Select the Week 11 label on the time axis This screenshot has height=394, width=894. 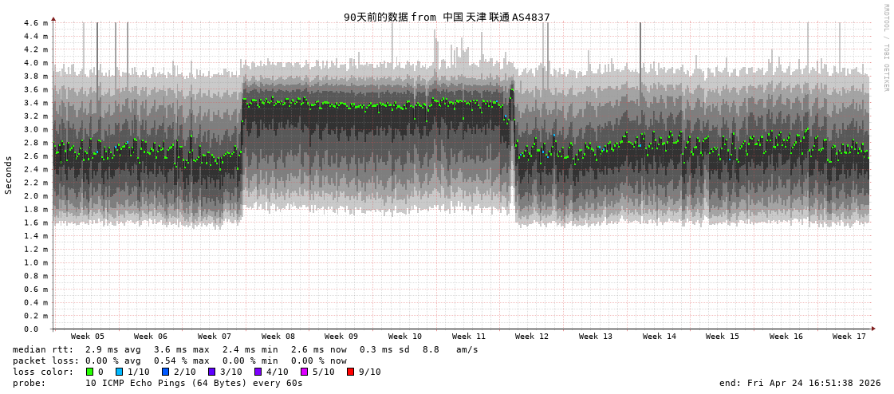[468, 337]
